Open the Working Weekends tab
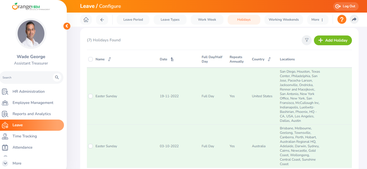Screen dimensions: 367x169 283,20
